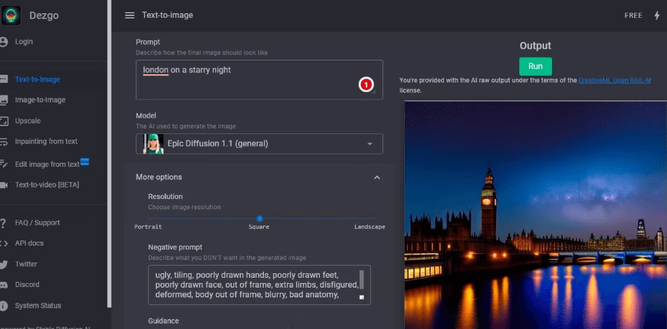Open Inpainting from text
Screen dimensions: 667x329
pos(47,141)
